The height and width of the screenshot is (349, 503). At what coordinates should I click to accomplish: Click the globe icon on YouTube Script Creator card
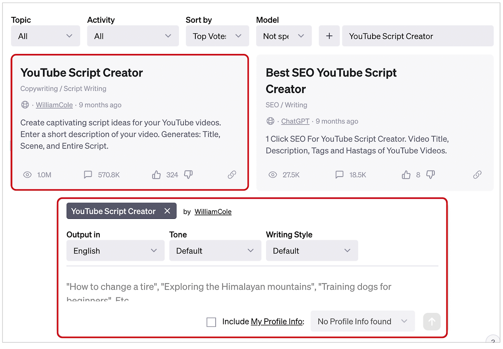25,105
